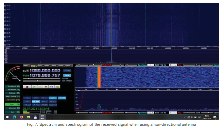Viewport: 223px width, 130px height.
Task: Open the upper Avg dropdown beside RBW 9.2 Hz
Action: point(173,65)
